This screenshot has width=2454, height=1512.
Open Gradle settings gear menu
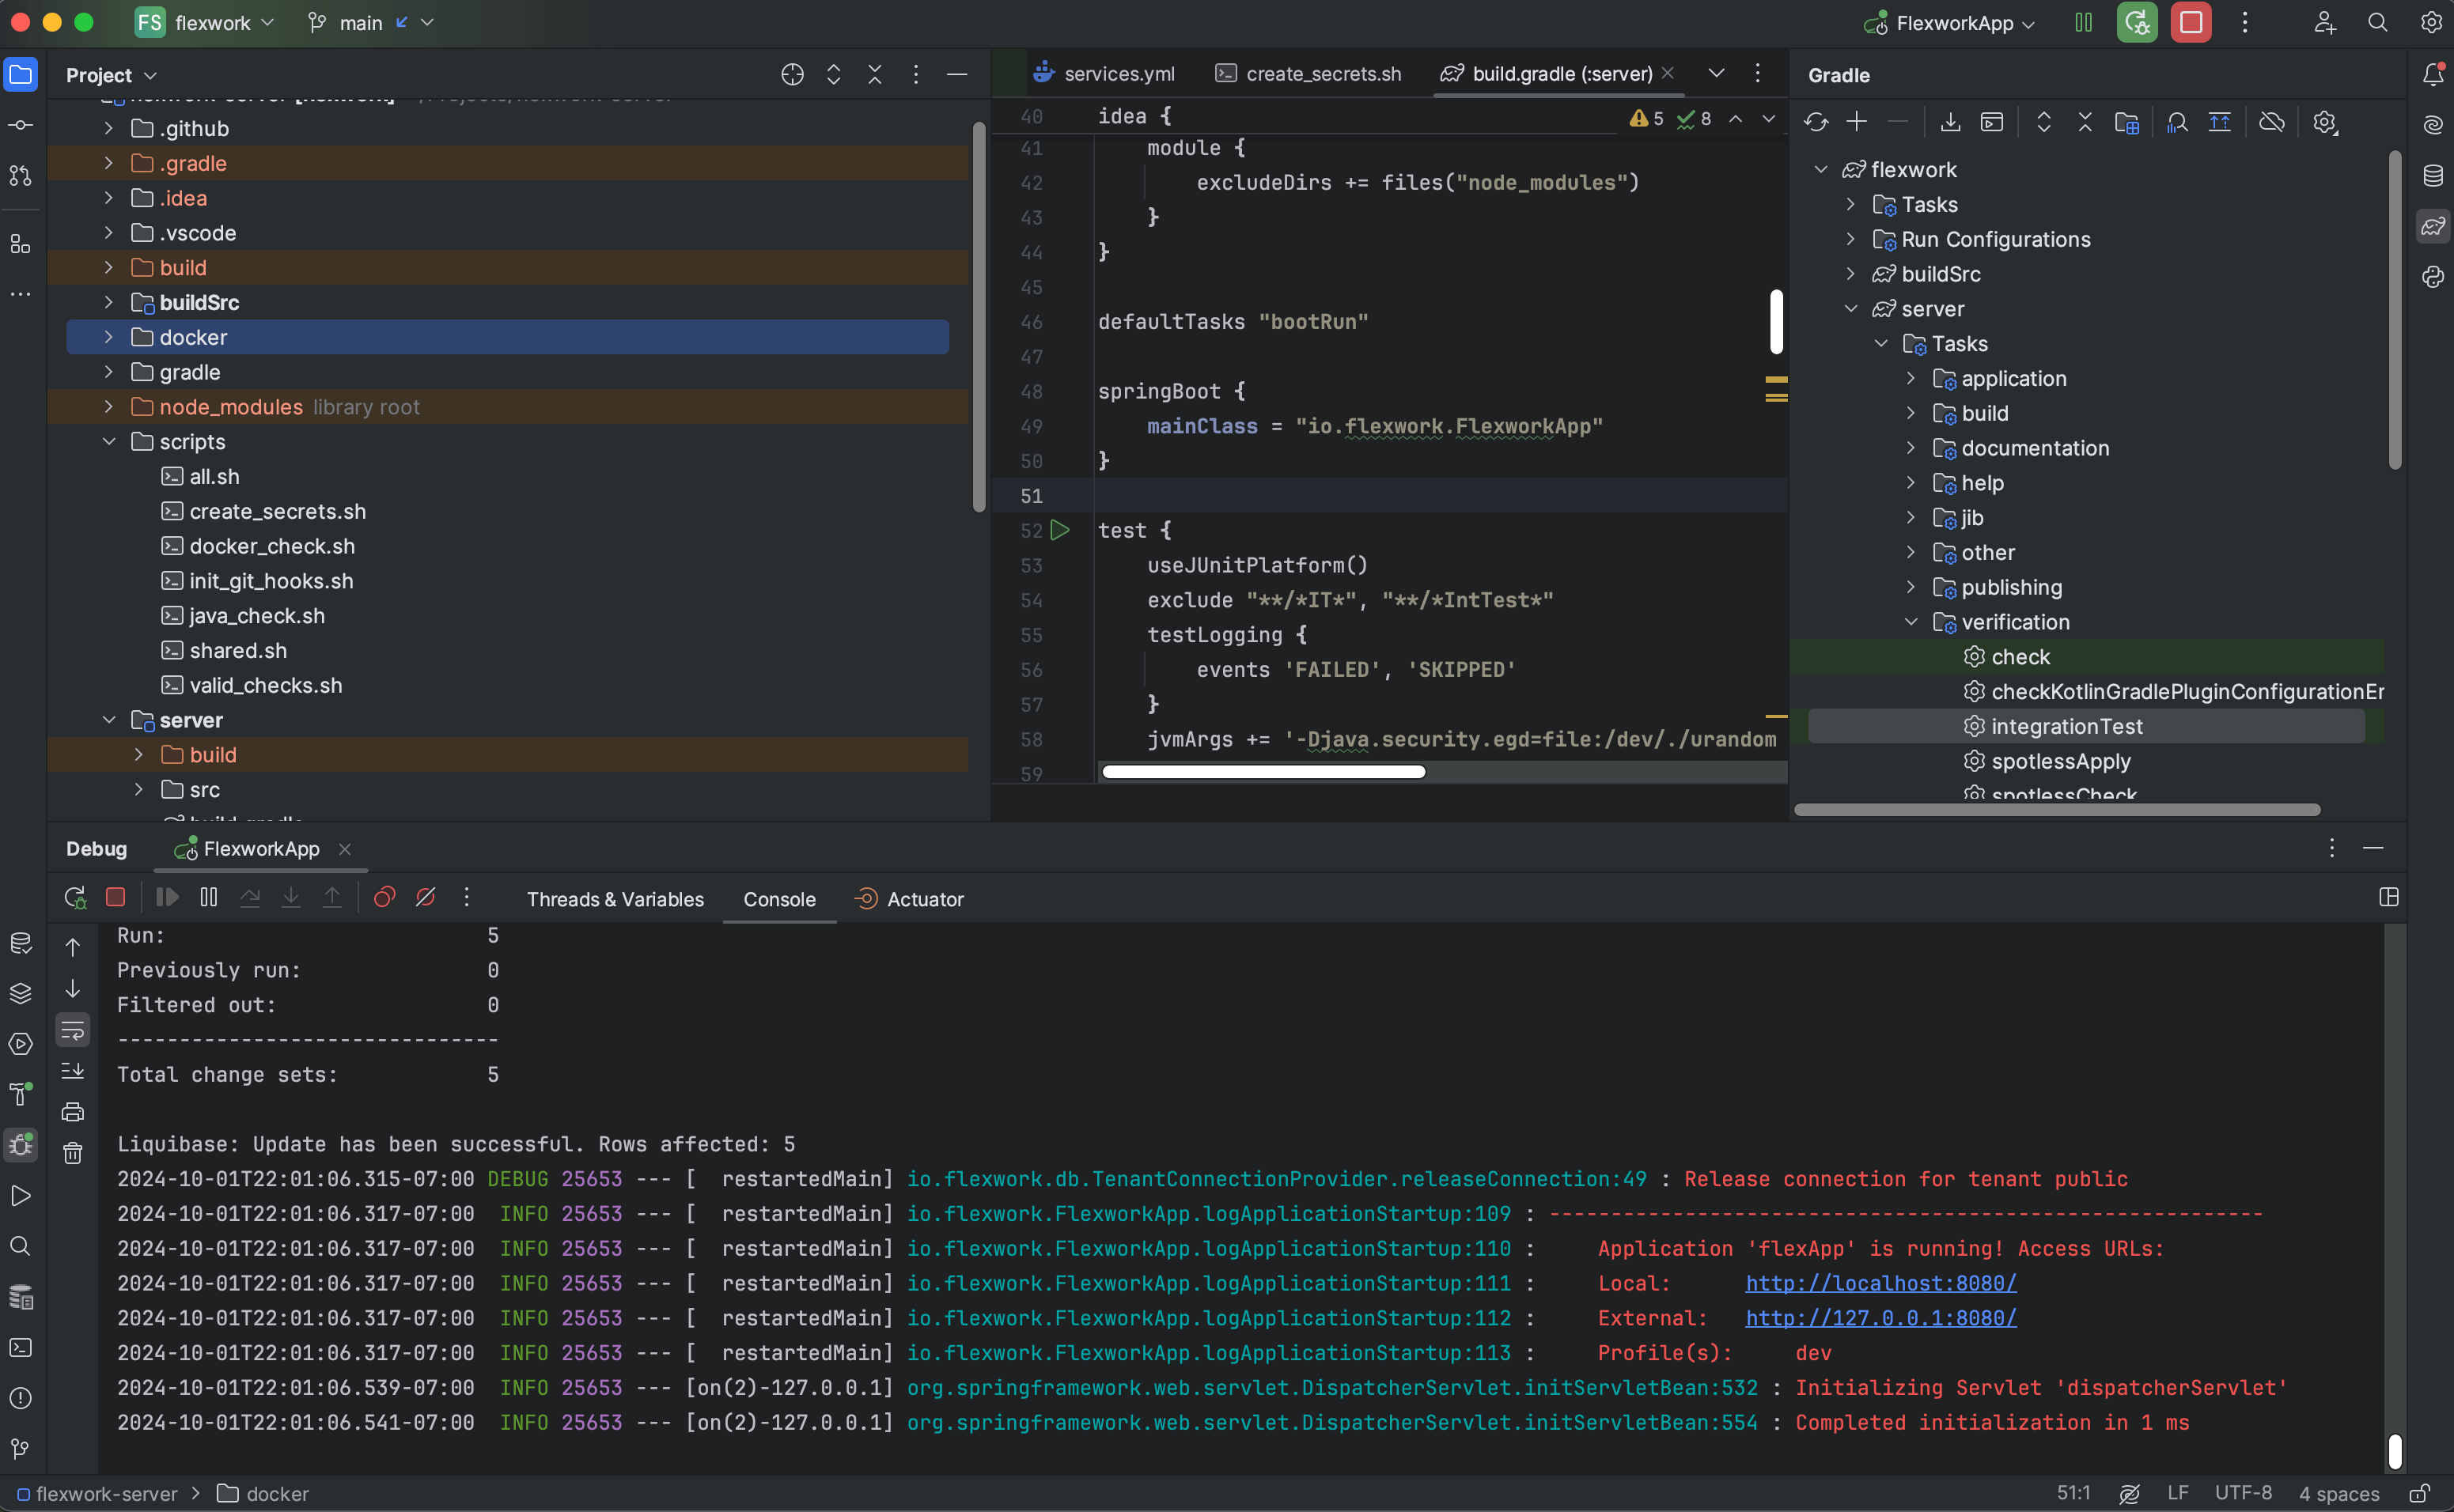coord(2325,121)
